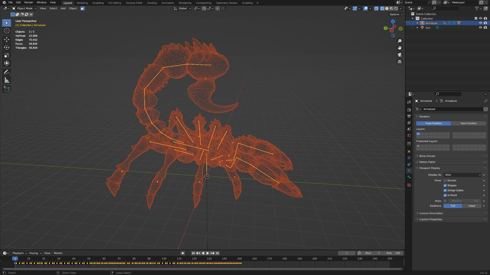The width and height of the screenshot is (490, 275).
Task: Uncheck the Shapes checkbox
Action: pos(445,186)
